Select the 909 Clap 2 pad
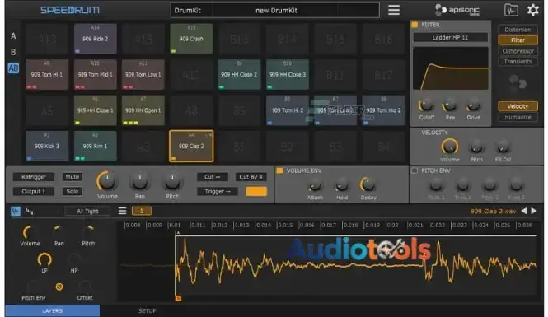 click(x=191, y=146)
